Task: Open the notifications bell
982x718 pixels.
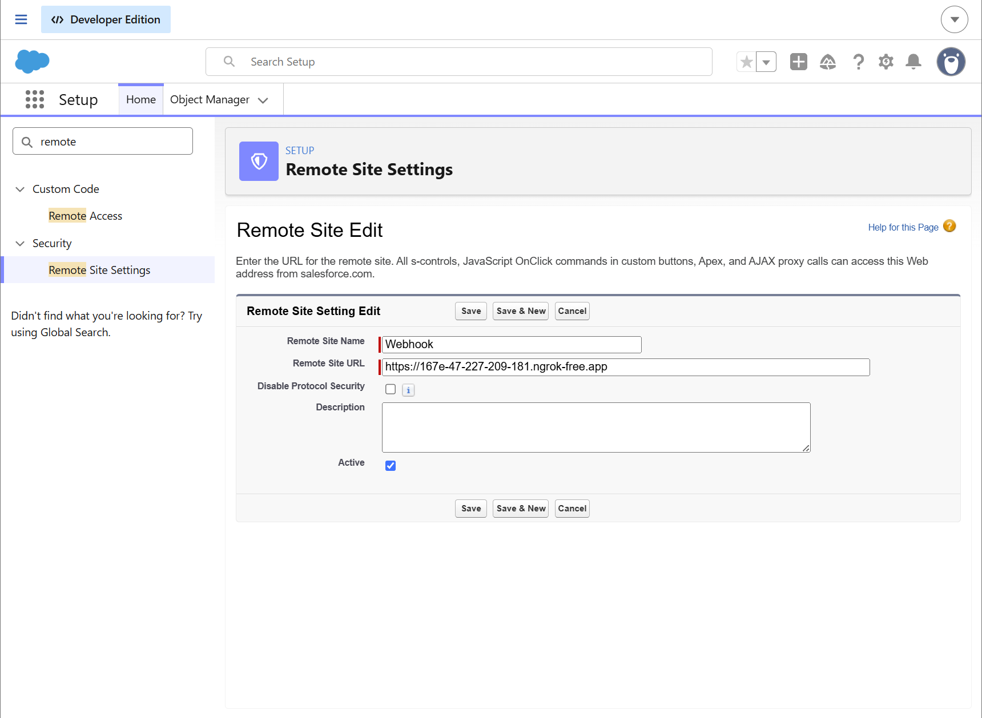Action: tap(913, 62)
